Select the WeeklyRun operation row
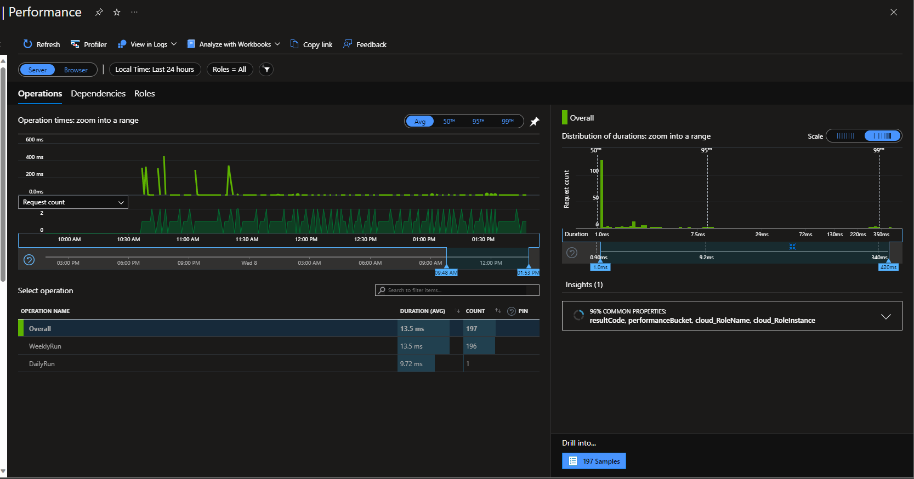The image size is (914, 479). point(279,346)
